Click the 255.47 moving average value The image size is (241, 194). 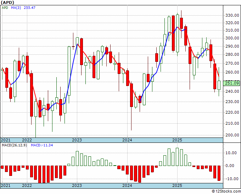[x=29, y=8]
